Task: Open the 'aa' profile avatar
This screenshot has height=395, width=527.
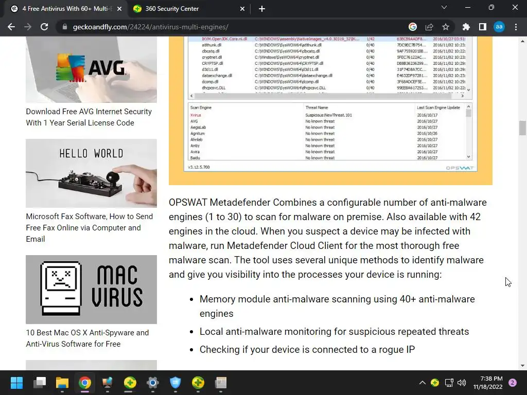Action: coord(499,27)
